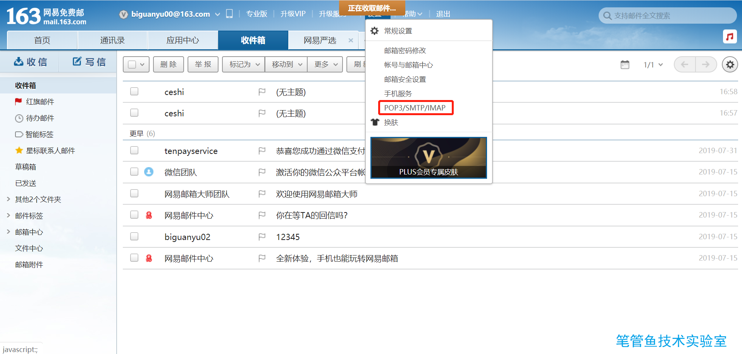Screen dimensions: 742x354
Task: Open POP3/SMTP/IMAP from the settings menu
Action: pyautogui.click(x=415, y=107)
